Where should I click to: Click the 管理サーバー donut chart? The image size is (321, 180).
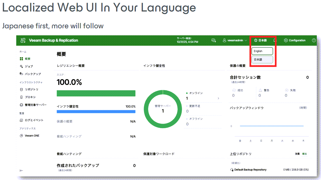[163, 109]
